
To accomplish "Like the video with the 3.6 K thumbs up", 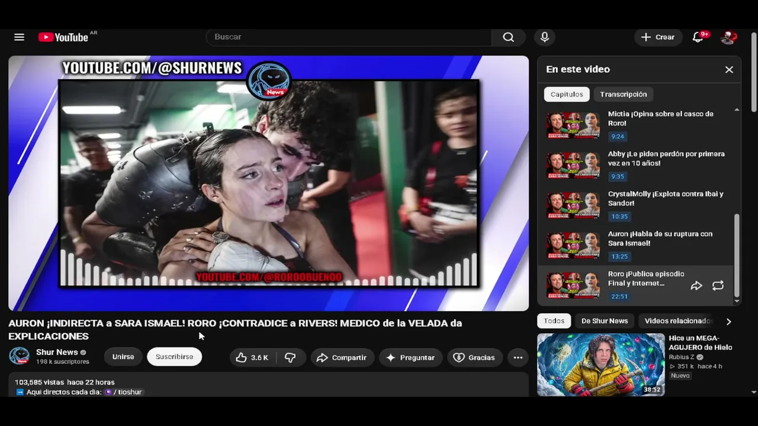I will [252, 357].
